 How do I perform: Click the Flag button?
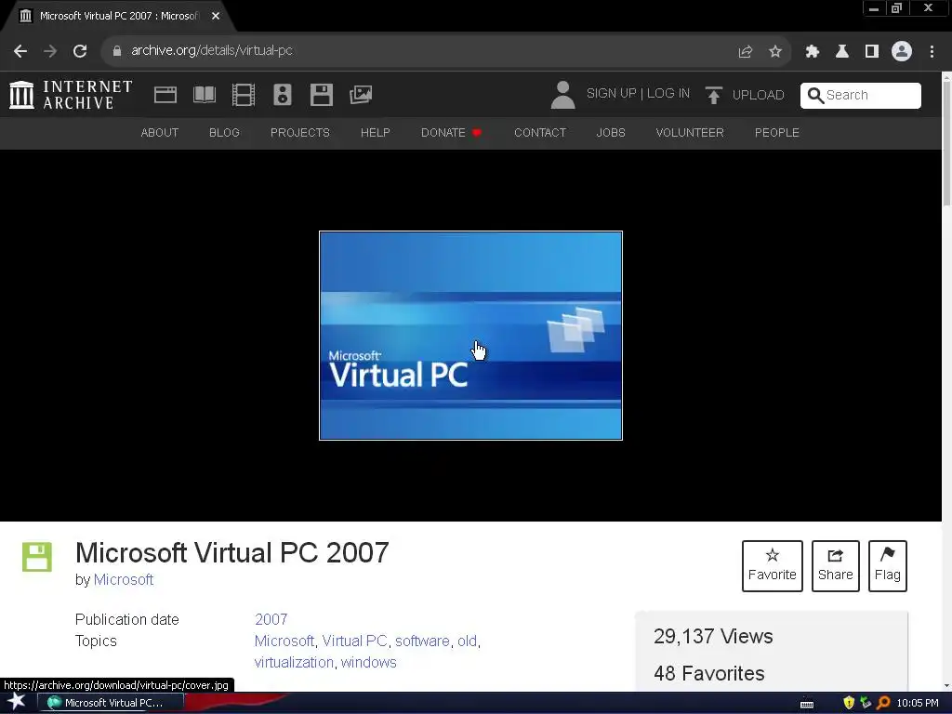coord(887,566)
